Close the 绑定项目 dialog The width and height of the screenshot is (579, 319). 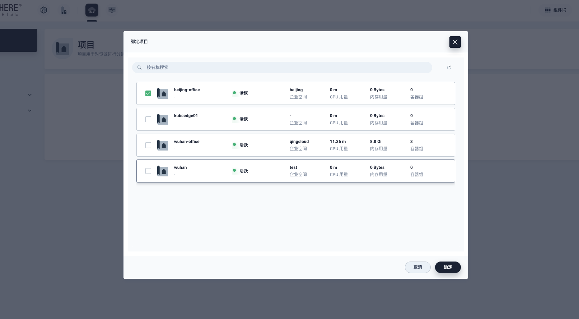tap(455, 42)
